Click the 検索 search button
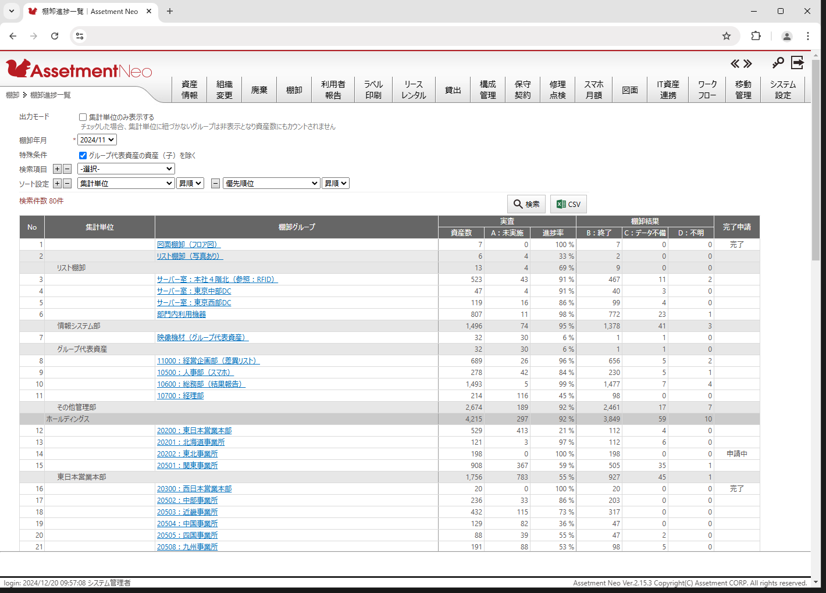This screenshot has height=593, width=826. [526, 203]
